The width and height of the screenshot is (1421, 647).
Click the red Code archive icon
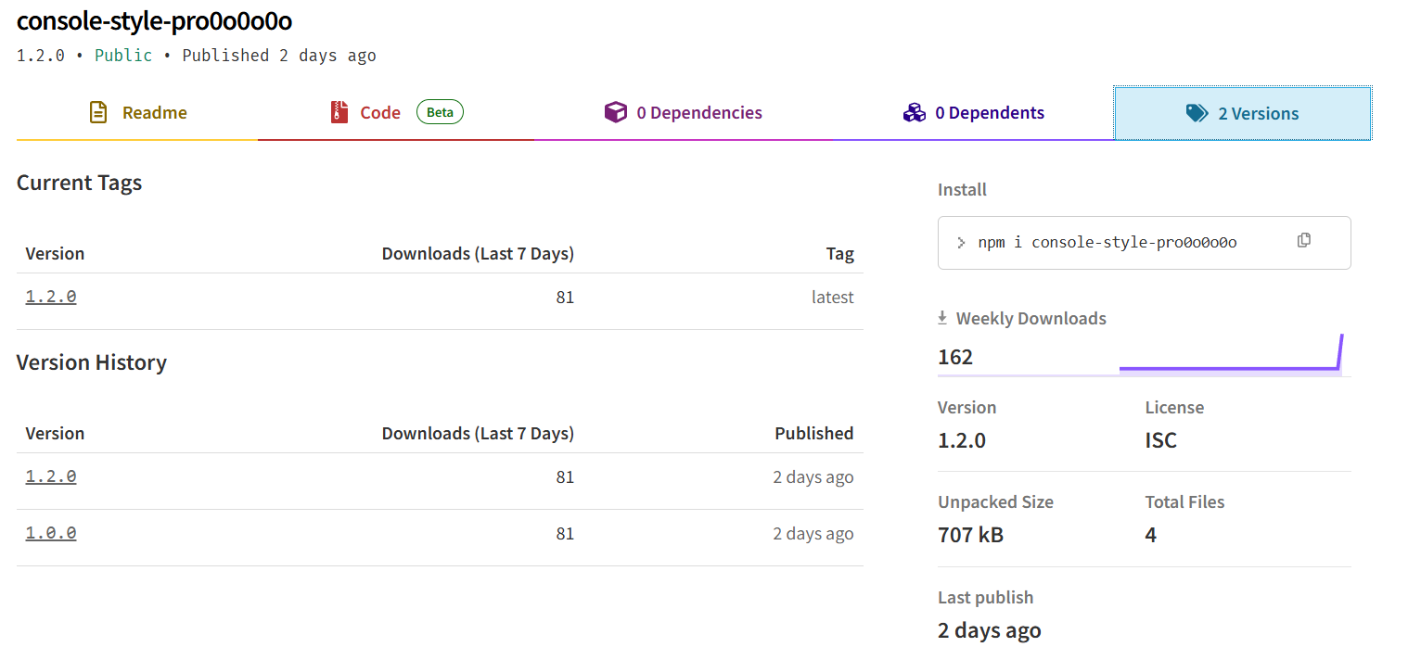click(x=339, y=113)
